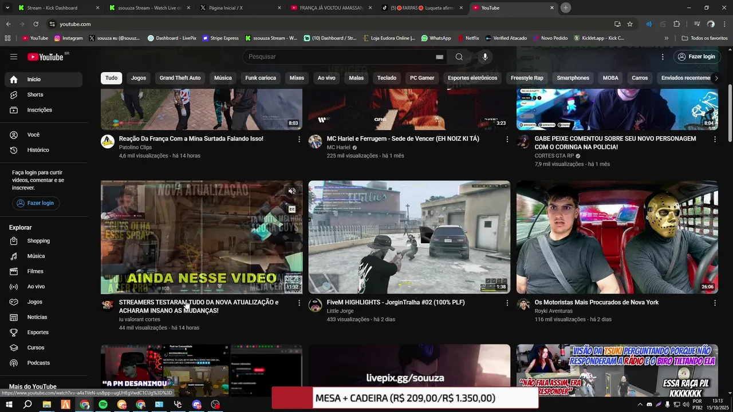Screen dimensions: 733x412
Task: Open the Dashboard - LivePix bookmark
Action: 171,38
